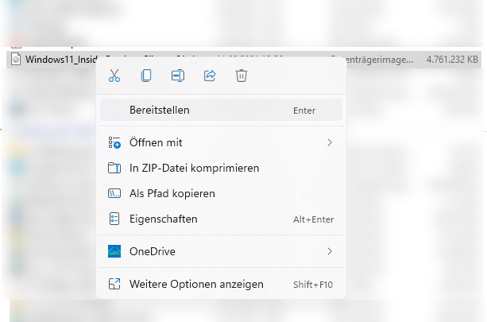
Task: Choose the Öffnen mit menu entry
Action: tap(156, 143)
